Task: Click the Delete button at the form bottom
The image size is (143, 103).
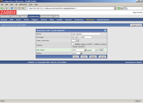Action: tap(93, 57)
